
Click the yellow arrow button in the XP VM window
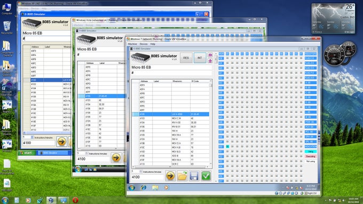coord(61,142)
